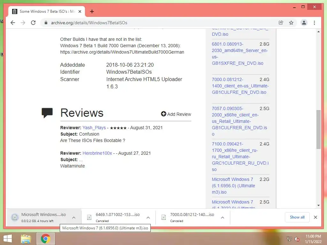Open reviewer Herobrine100x profile

pos(97,153)
